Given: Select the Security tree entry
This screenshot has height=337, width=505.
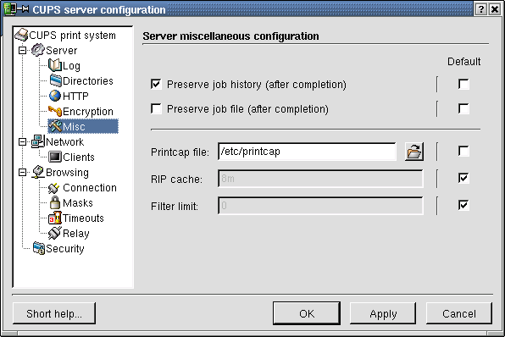Looking at the screenshot, I should [65, 248].
